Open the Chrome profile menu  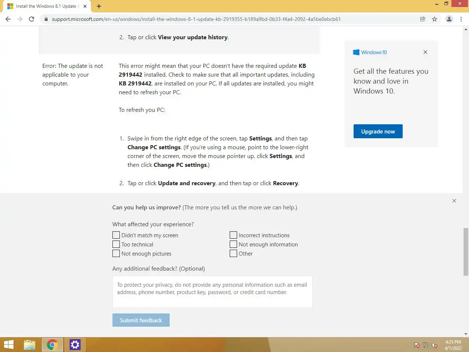[x=449, y=19]
